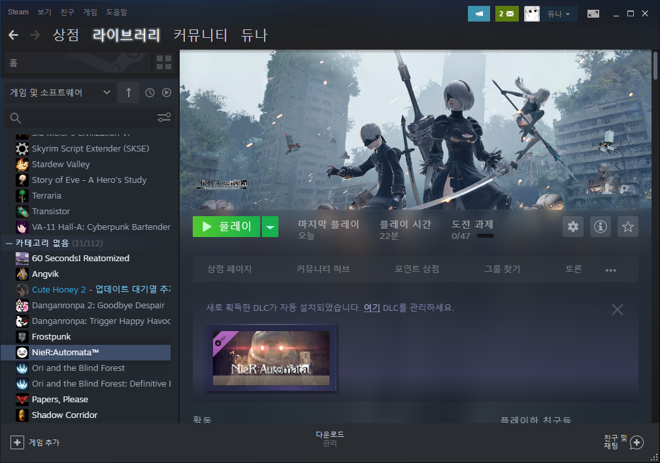Open the announcements megaphone icon
The height and width of the screenshot is (463, 660).
479,14
